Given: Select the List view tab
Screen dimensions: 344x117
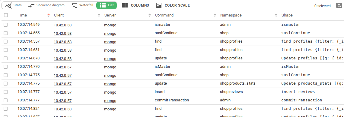Looking at the screenshot, I should (107, 5).
